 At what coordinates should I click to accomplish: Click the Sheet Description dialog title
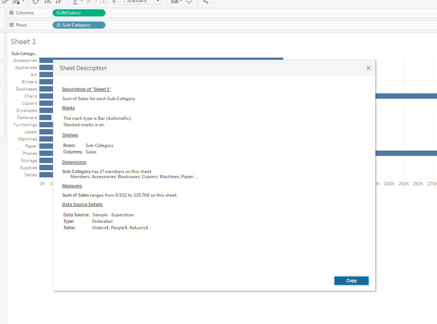(x=83, y=68)
